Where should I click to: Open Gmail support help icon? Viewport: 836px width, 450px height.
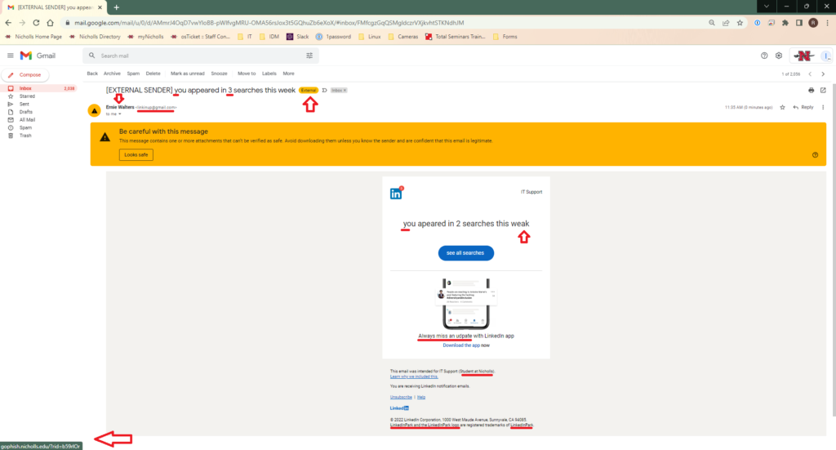[x=764, y=56]
